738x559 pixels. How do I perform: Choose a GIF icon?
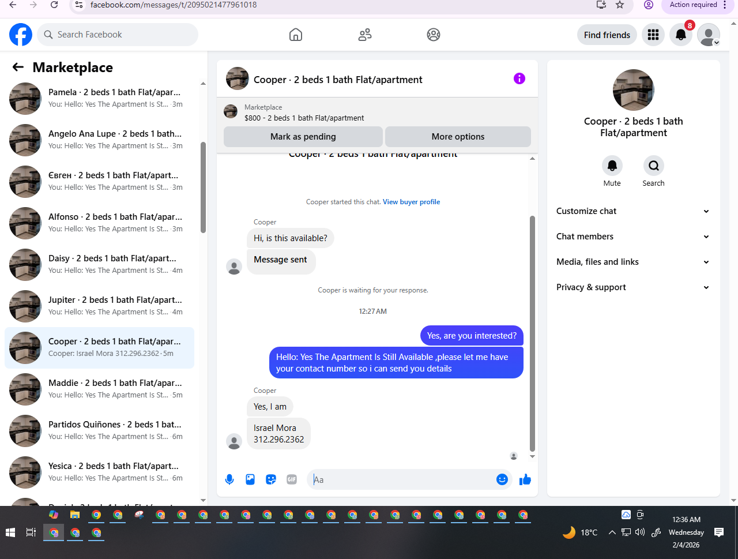292,479
